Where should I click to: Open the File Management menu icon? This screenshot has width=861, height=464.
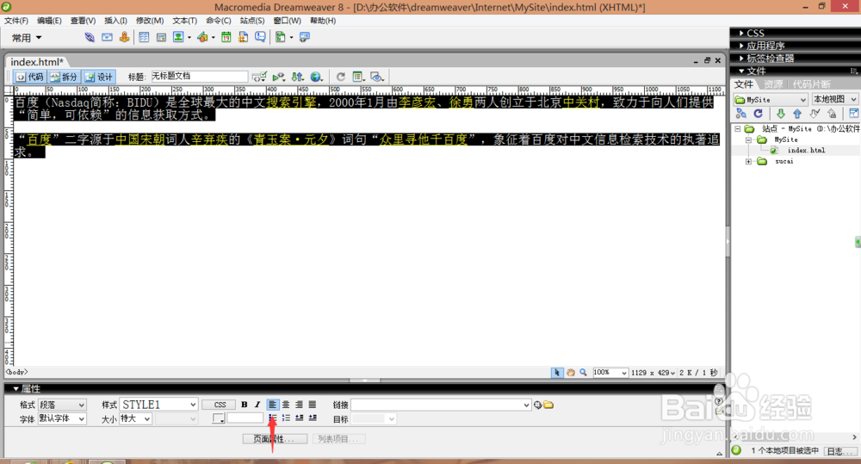pyautogui.click(x=298, y=77)
